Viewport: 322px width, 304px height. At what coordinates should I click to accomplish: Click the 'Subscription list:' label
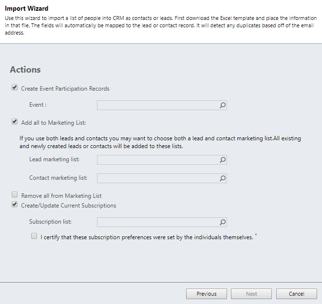click(x=50, y=222)
